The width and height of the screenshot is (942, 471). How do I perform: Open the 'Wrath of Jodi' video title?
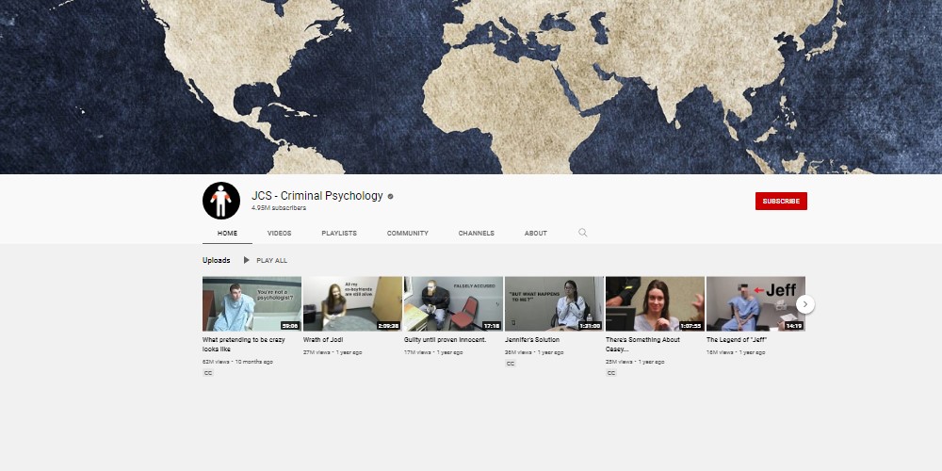(x=323, y=339)
